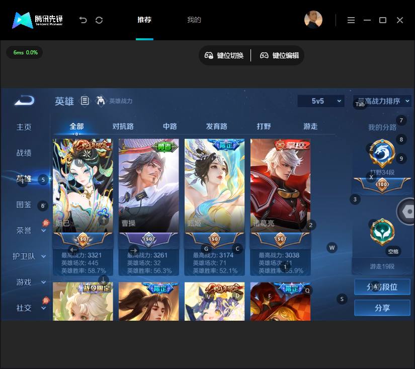
Task: Open the purple-haired hero card on bottom row
Action: [215, 302]
